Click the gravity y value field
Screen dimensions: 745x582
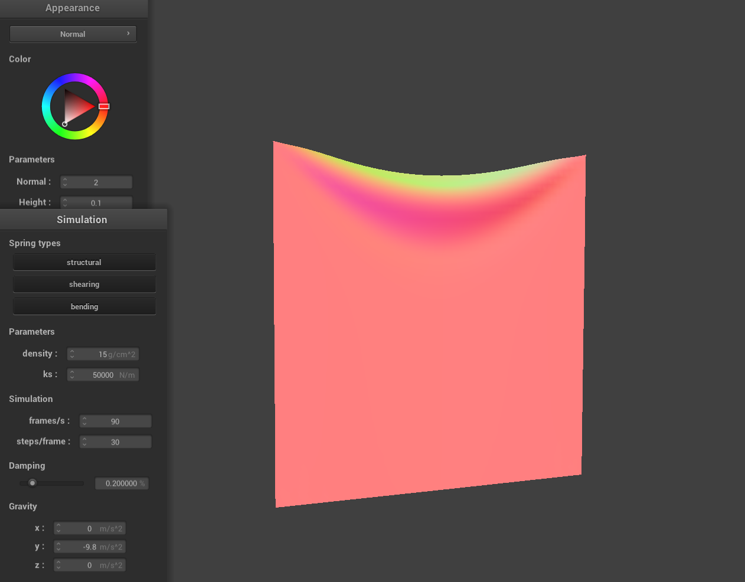pyautogui.click(x=90, y=547)
